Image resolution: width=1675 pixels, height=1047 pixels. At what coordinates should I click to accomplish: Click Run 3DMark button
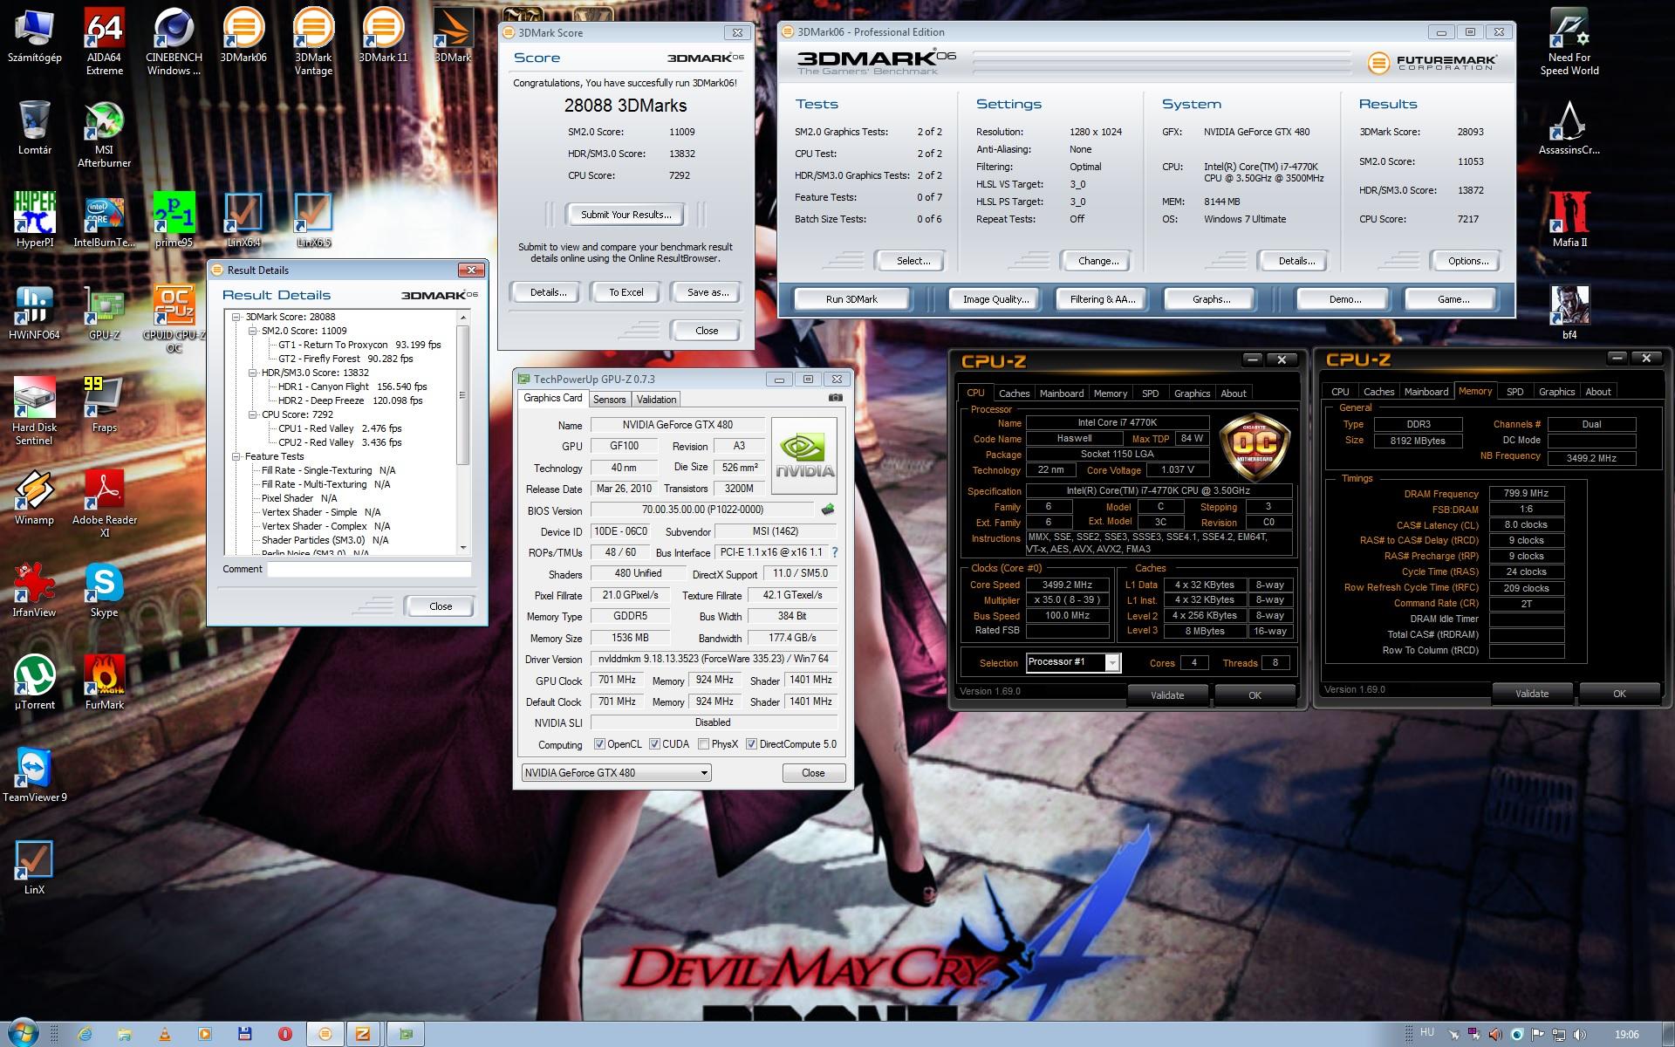point(851,299)
